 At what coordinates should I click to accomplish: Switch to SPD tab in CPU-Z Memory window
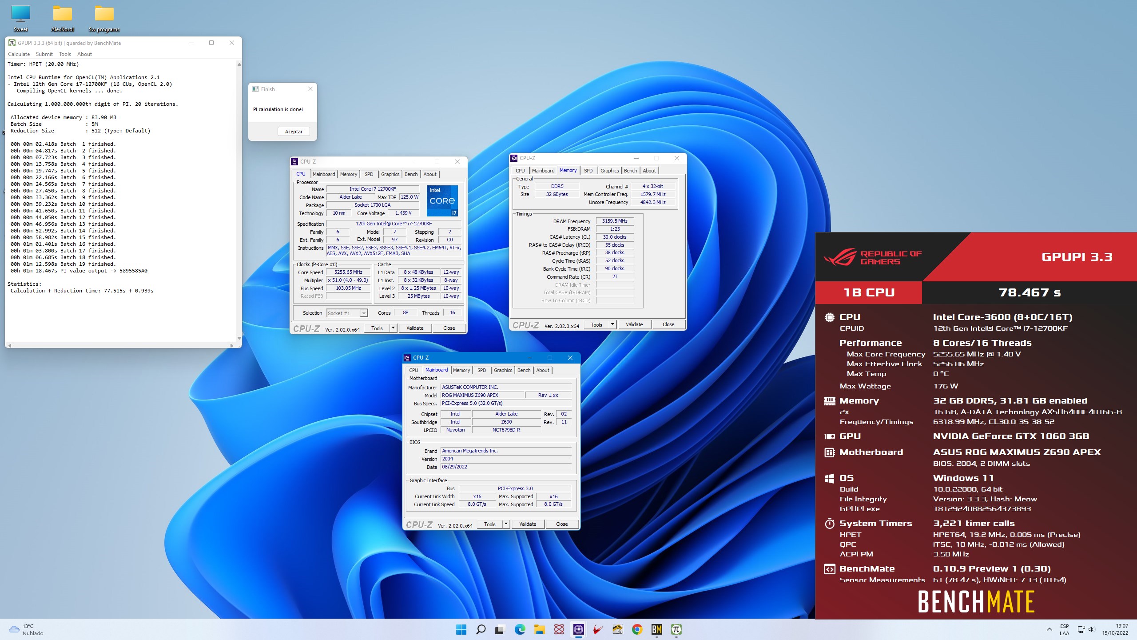tap(588, 171)
